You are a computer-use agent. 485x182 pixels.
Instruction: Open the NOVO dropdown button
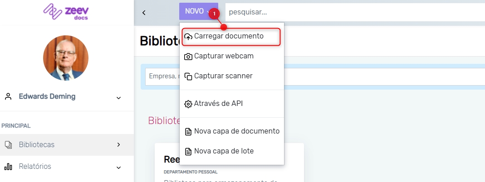click(x=198, y=11)
